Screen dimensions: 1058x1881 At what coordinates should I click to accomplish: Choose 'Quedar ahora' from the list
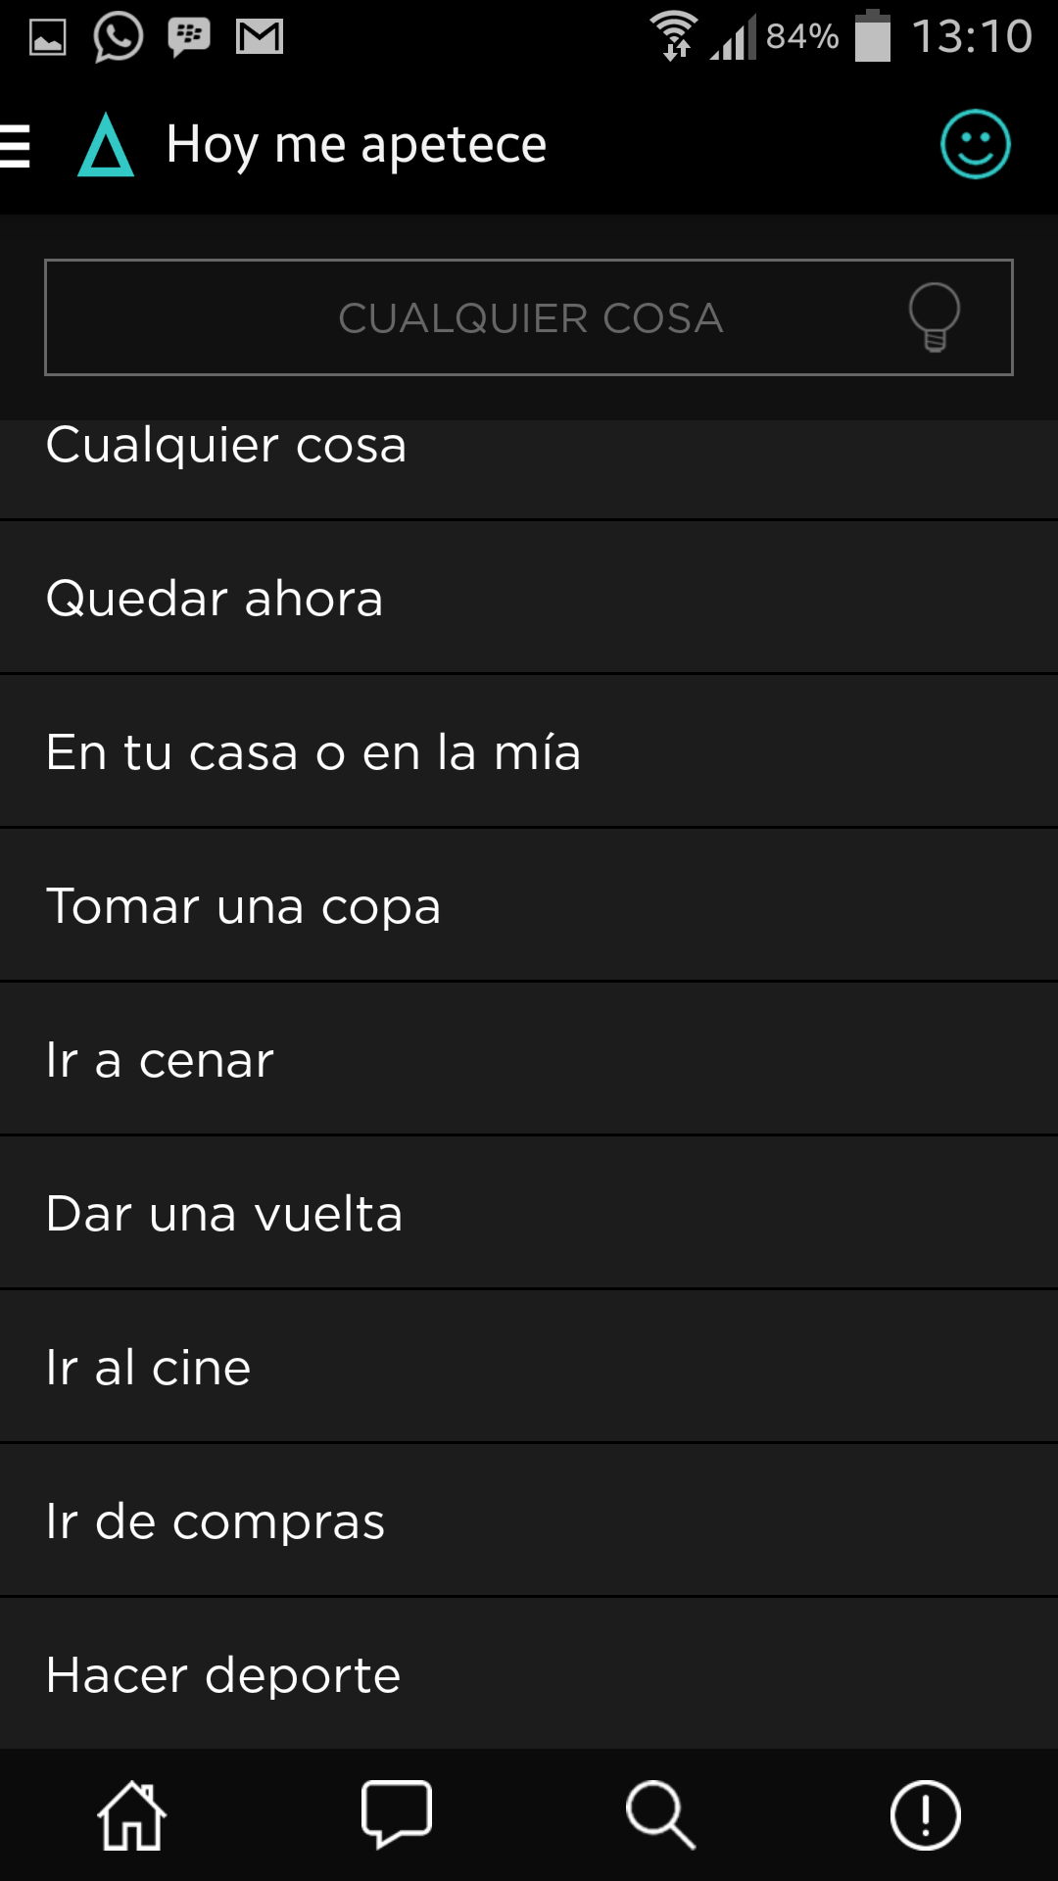(529, 598)
